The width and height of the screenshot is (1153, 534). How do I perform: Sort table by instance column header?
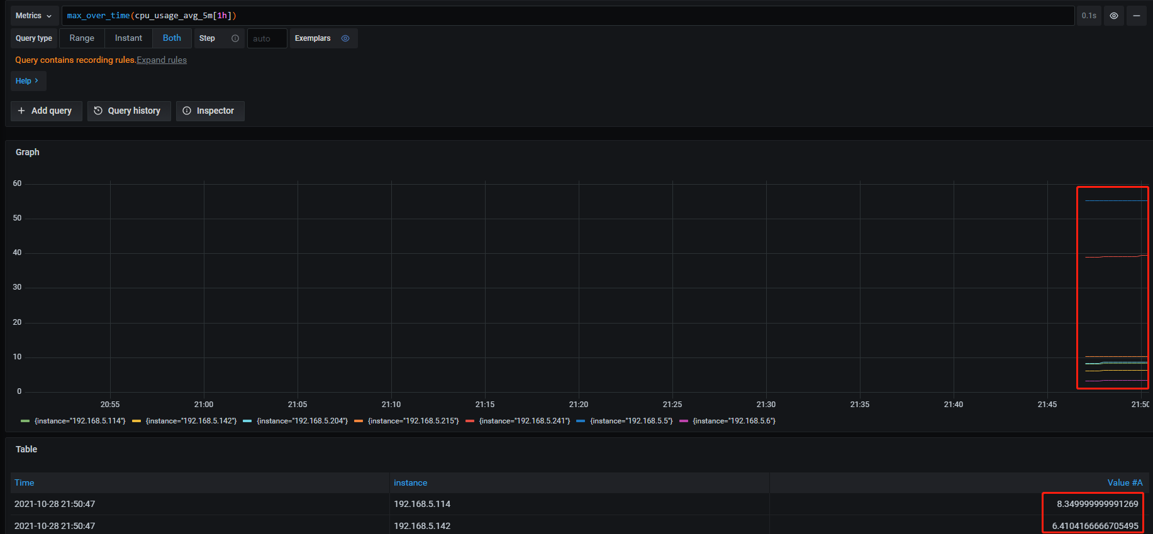coord(410,482)
